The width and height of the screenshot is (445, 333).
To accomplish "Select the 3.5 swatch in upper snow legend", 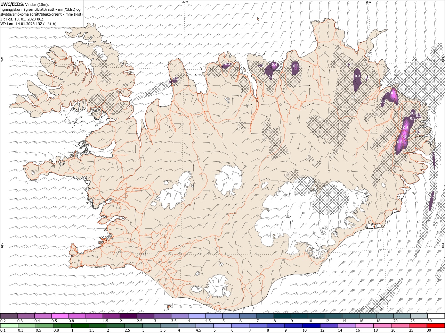I will (x=179, y=316).
